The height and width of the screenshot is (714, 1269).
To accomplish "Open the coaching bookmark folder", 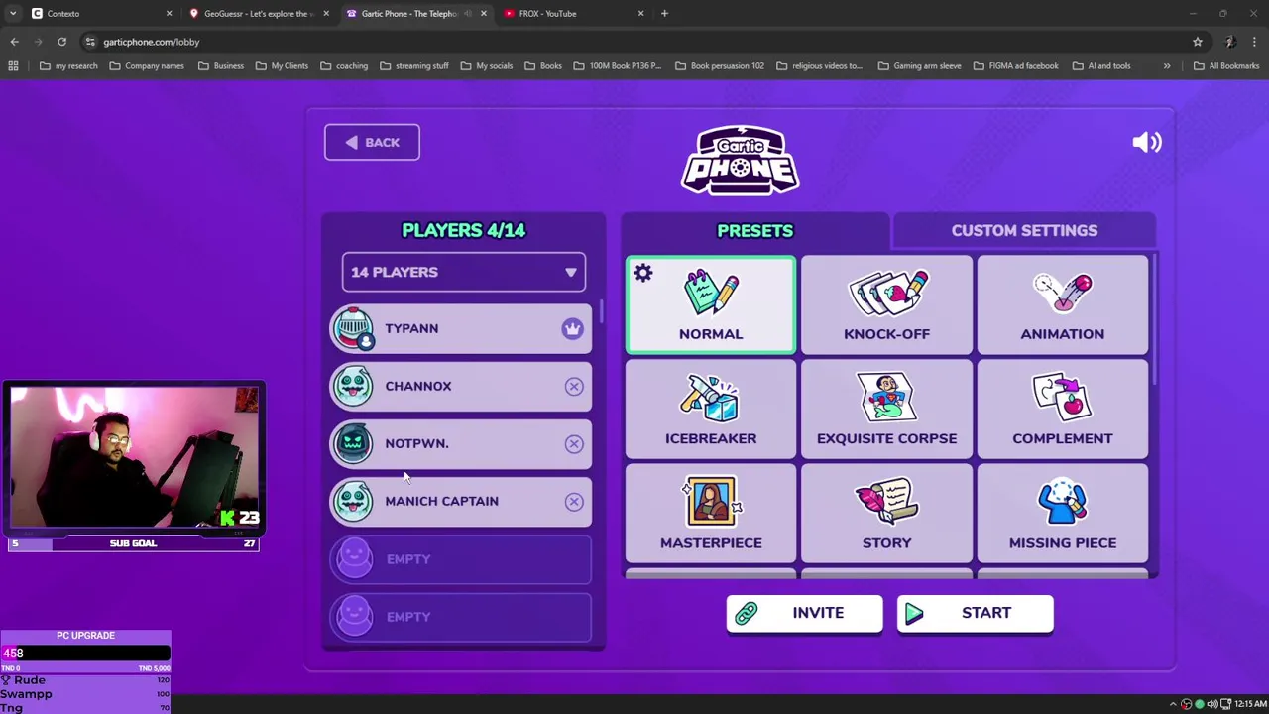I will [344, 66].
